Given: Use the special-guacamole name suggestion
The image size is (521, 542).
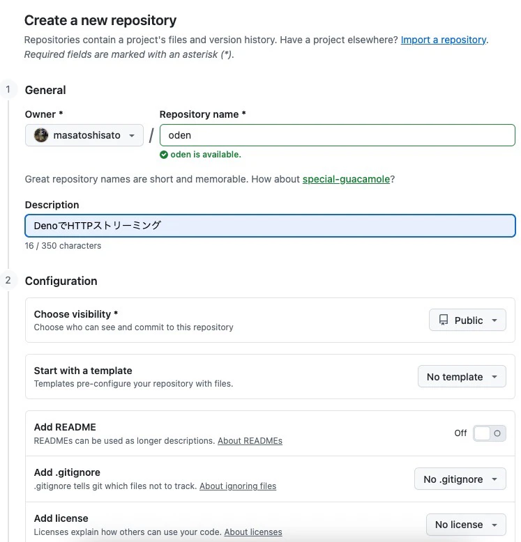Looking at the screenshot, I should (x=346, y=179).
